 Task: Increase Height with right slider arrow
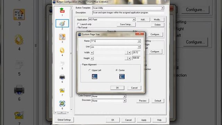(129, 58)
